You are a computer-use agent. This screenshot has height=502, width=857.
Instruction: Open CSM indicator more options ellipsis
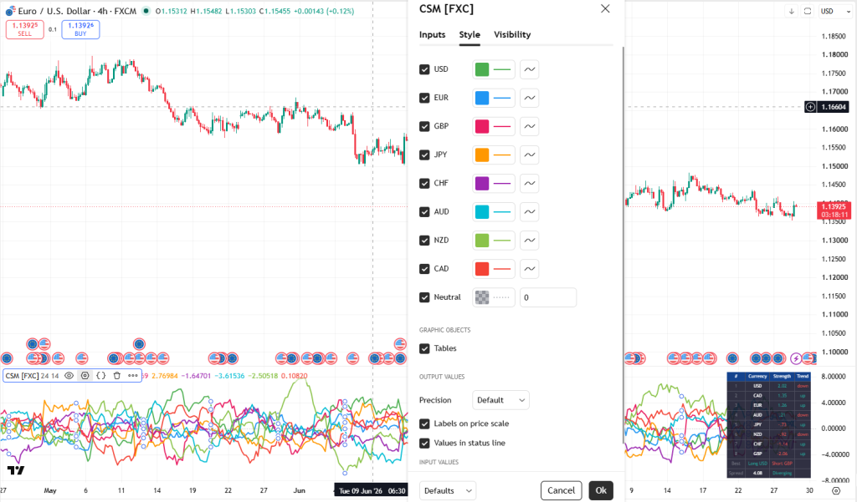pos(133,375)
